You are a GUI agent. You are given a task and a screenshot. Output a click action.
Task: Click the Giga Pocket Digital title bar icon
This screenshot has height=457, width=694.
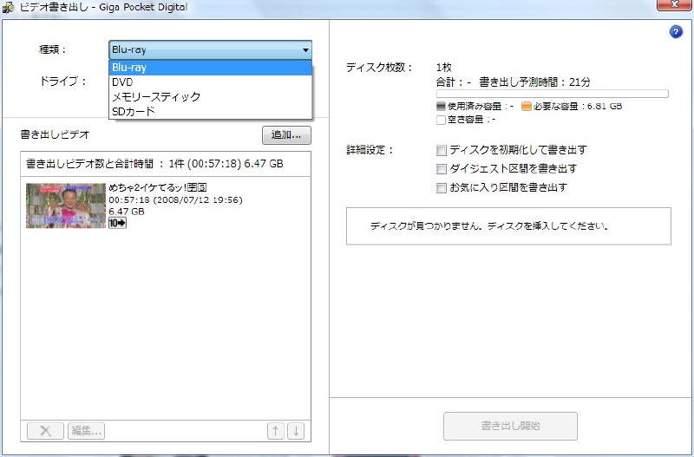pyautogui.click(x=9, y=7)
